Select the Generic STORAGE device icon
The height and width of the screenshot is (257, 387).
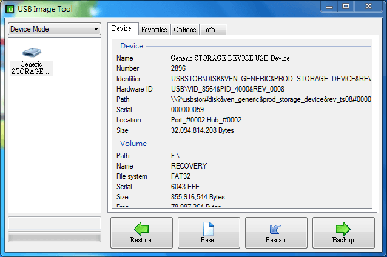pos(32,52)
